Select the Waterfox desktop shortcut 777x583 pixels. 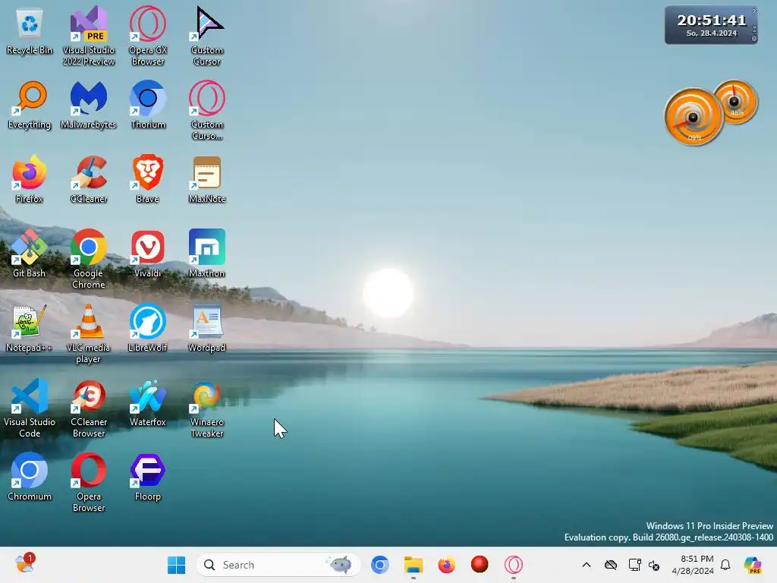tap(148, 403)
